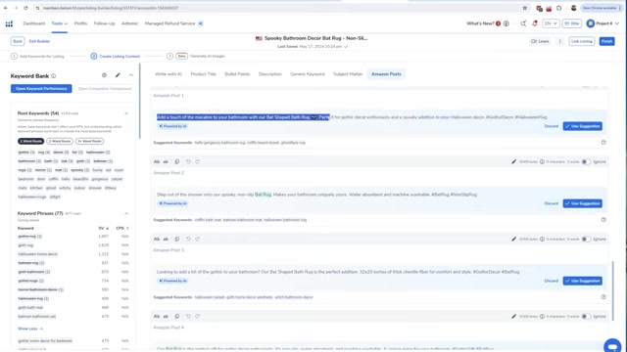
Task: Click the bytes info icon above Amazon Post 2
Action: pos(542,161)
